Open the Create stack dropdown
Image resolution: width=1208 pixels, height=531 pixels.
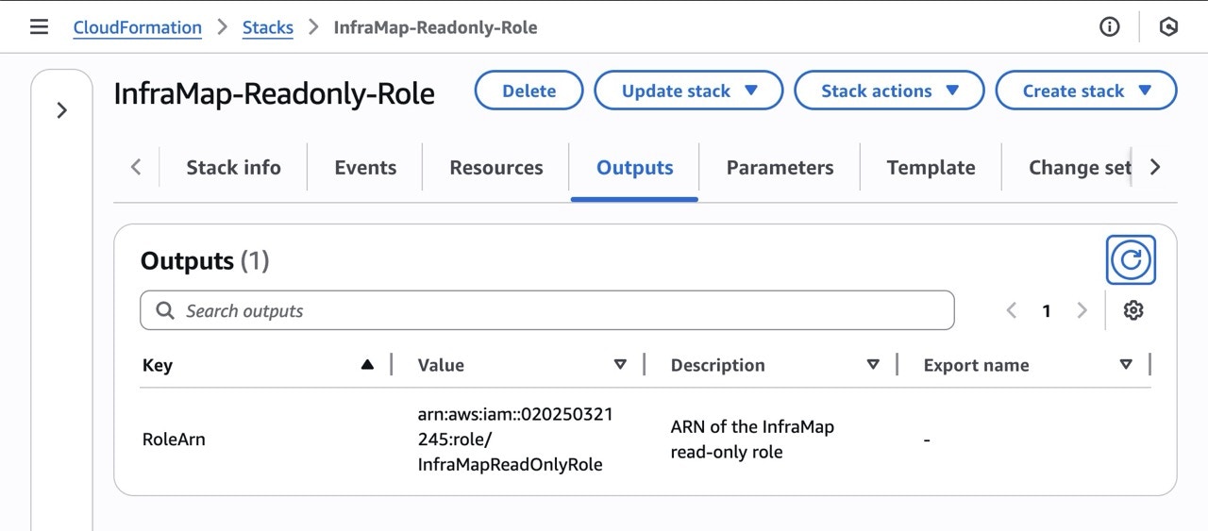1086,91
